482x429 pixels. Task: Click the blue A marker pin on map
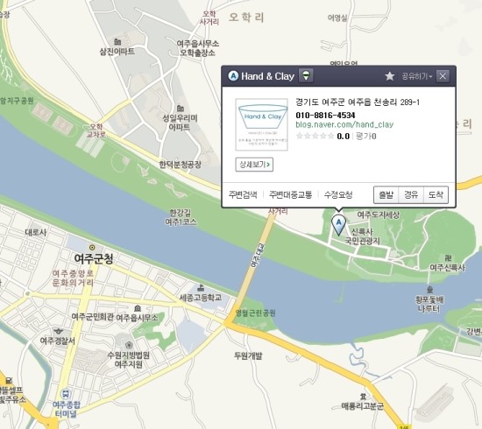[x=338, y=225]
